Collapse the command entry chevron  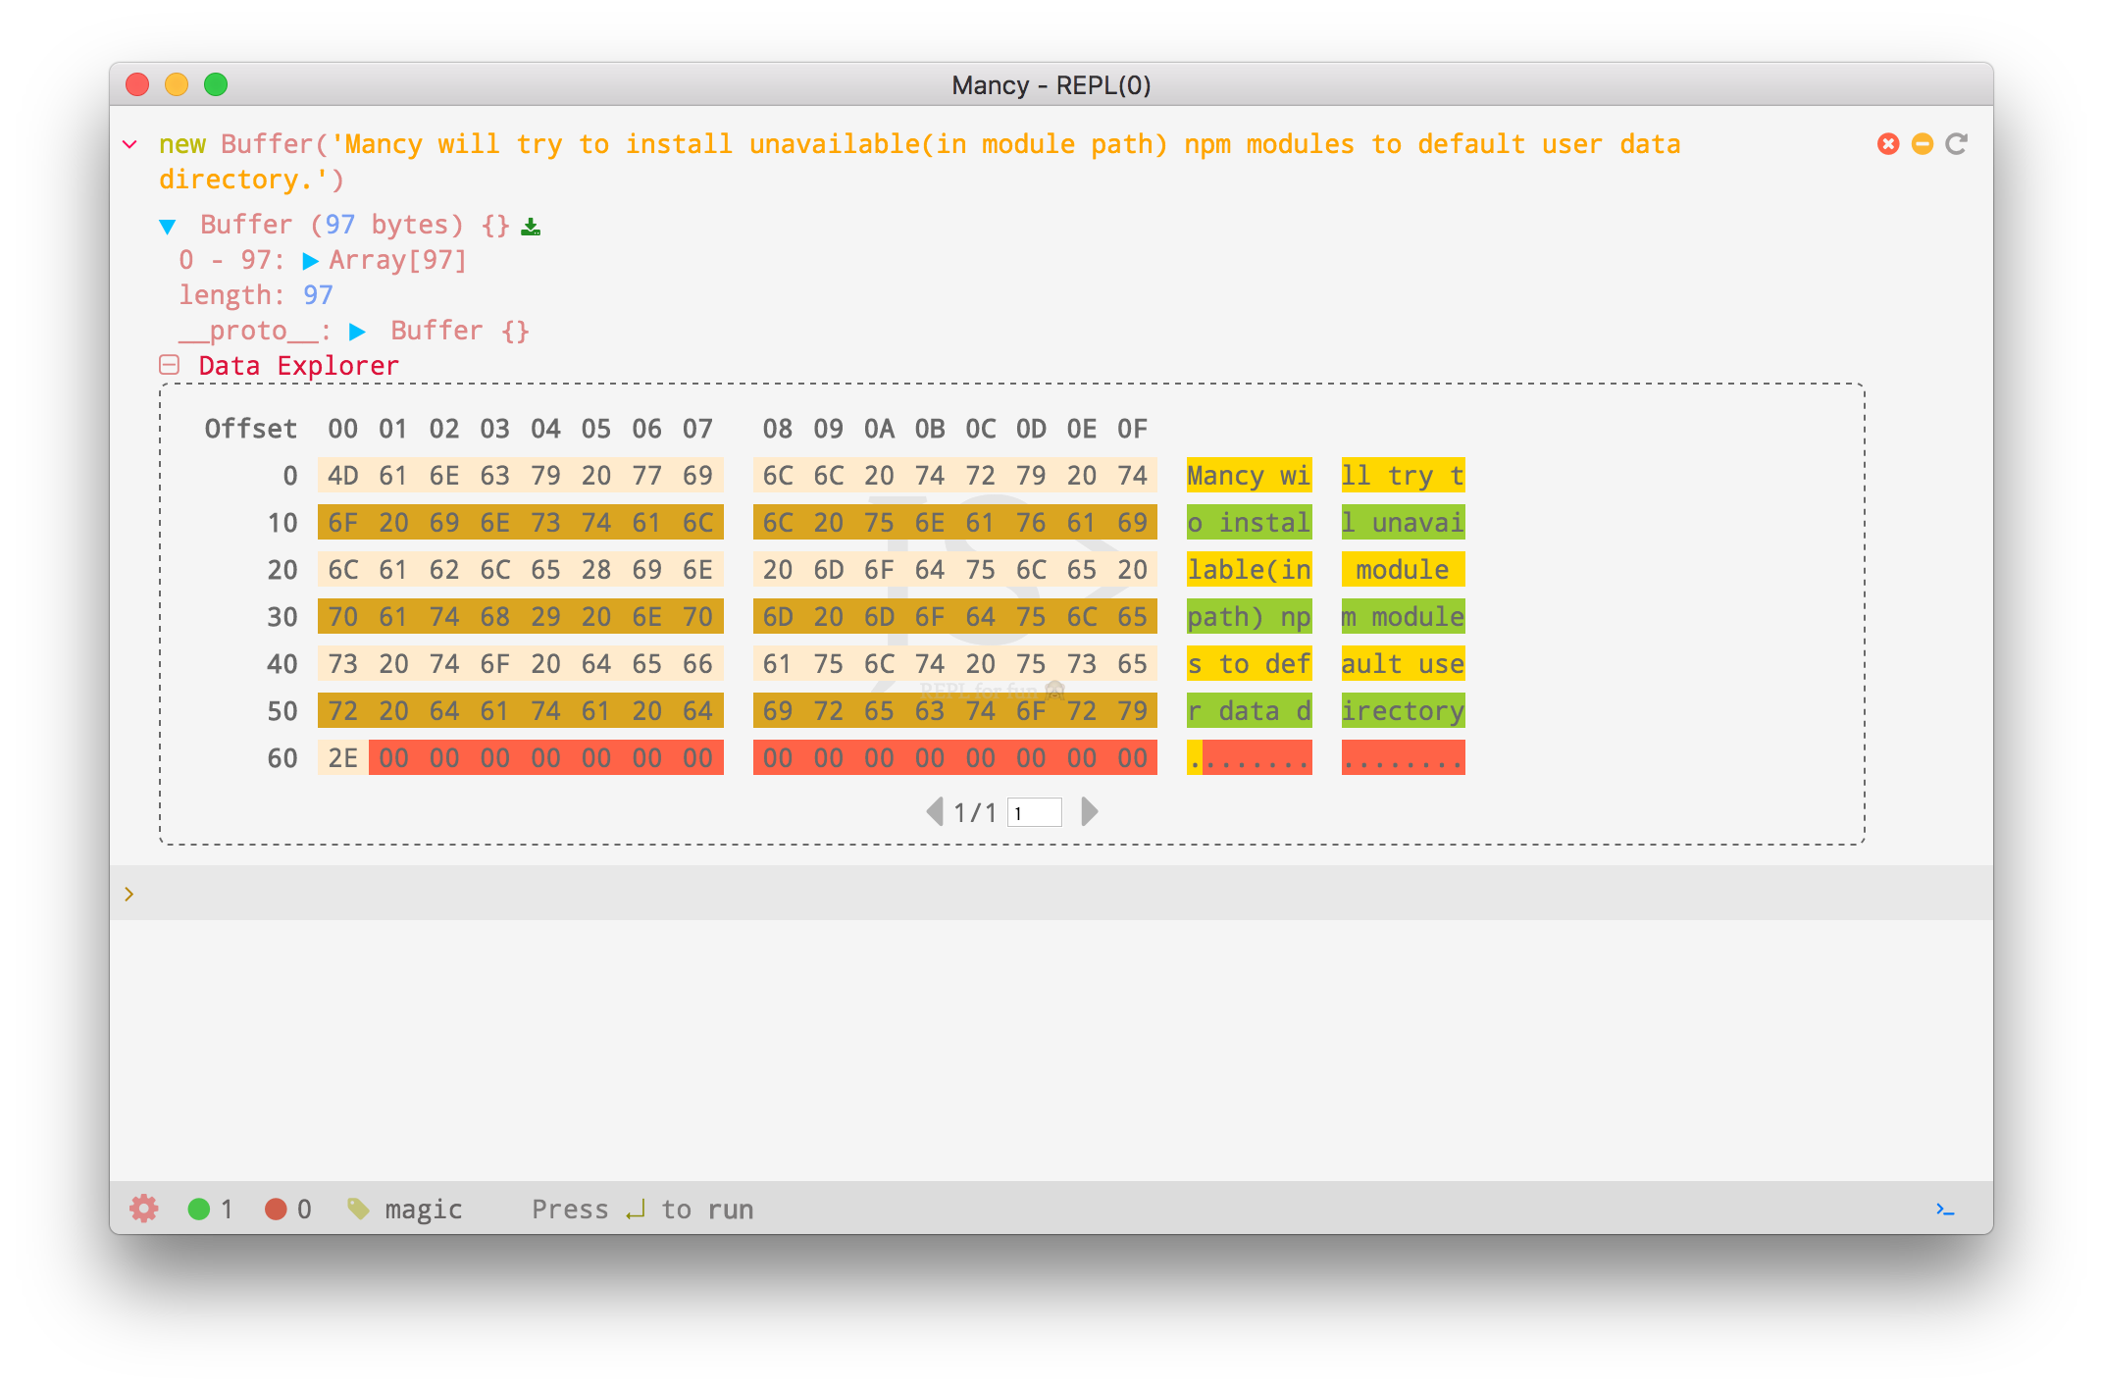[x=129, y=145]
